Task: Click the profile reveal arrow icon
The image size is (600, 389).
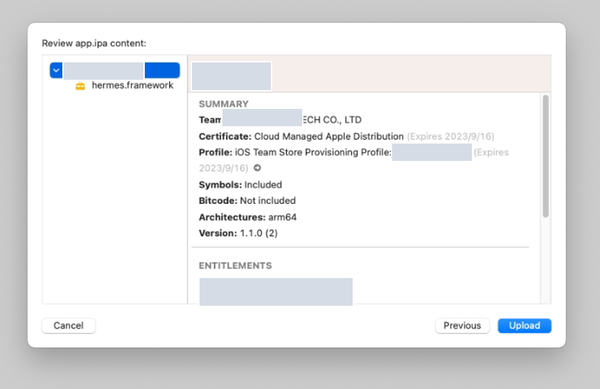Action: point(257,168)
